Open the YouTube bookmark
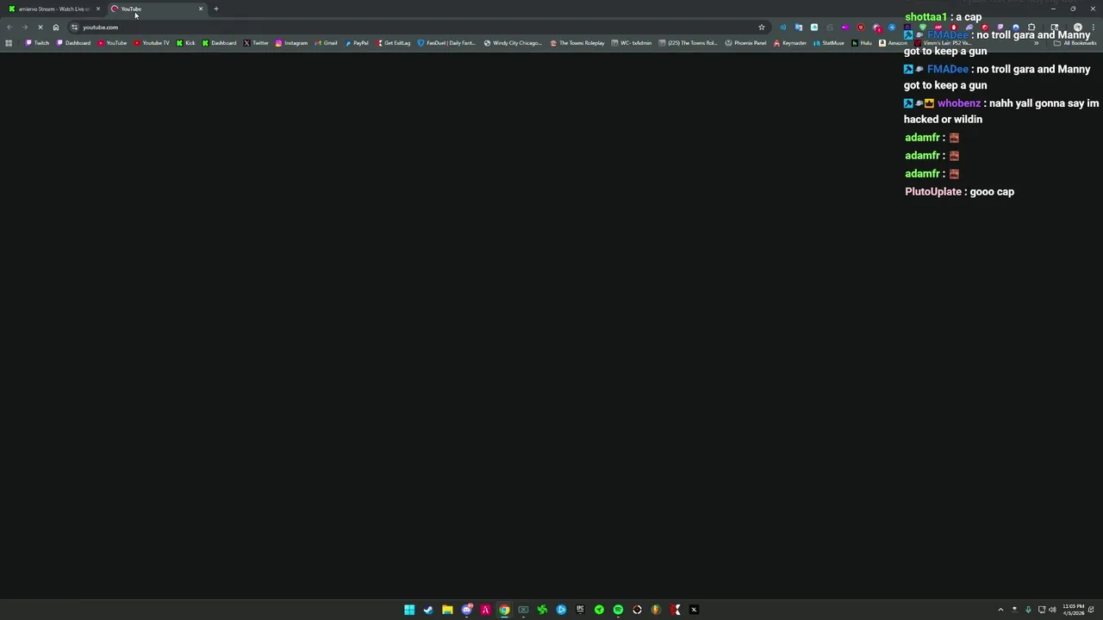The height and width of the screenshot is (620, 1103). pyautogui.click(x=112, y=43)
